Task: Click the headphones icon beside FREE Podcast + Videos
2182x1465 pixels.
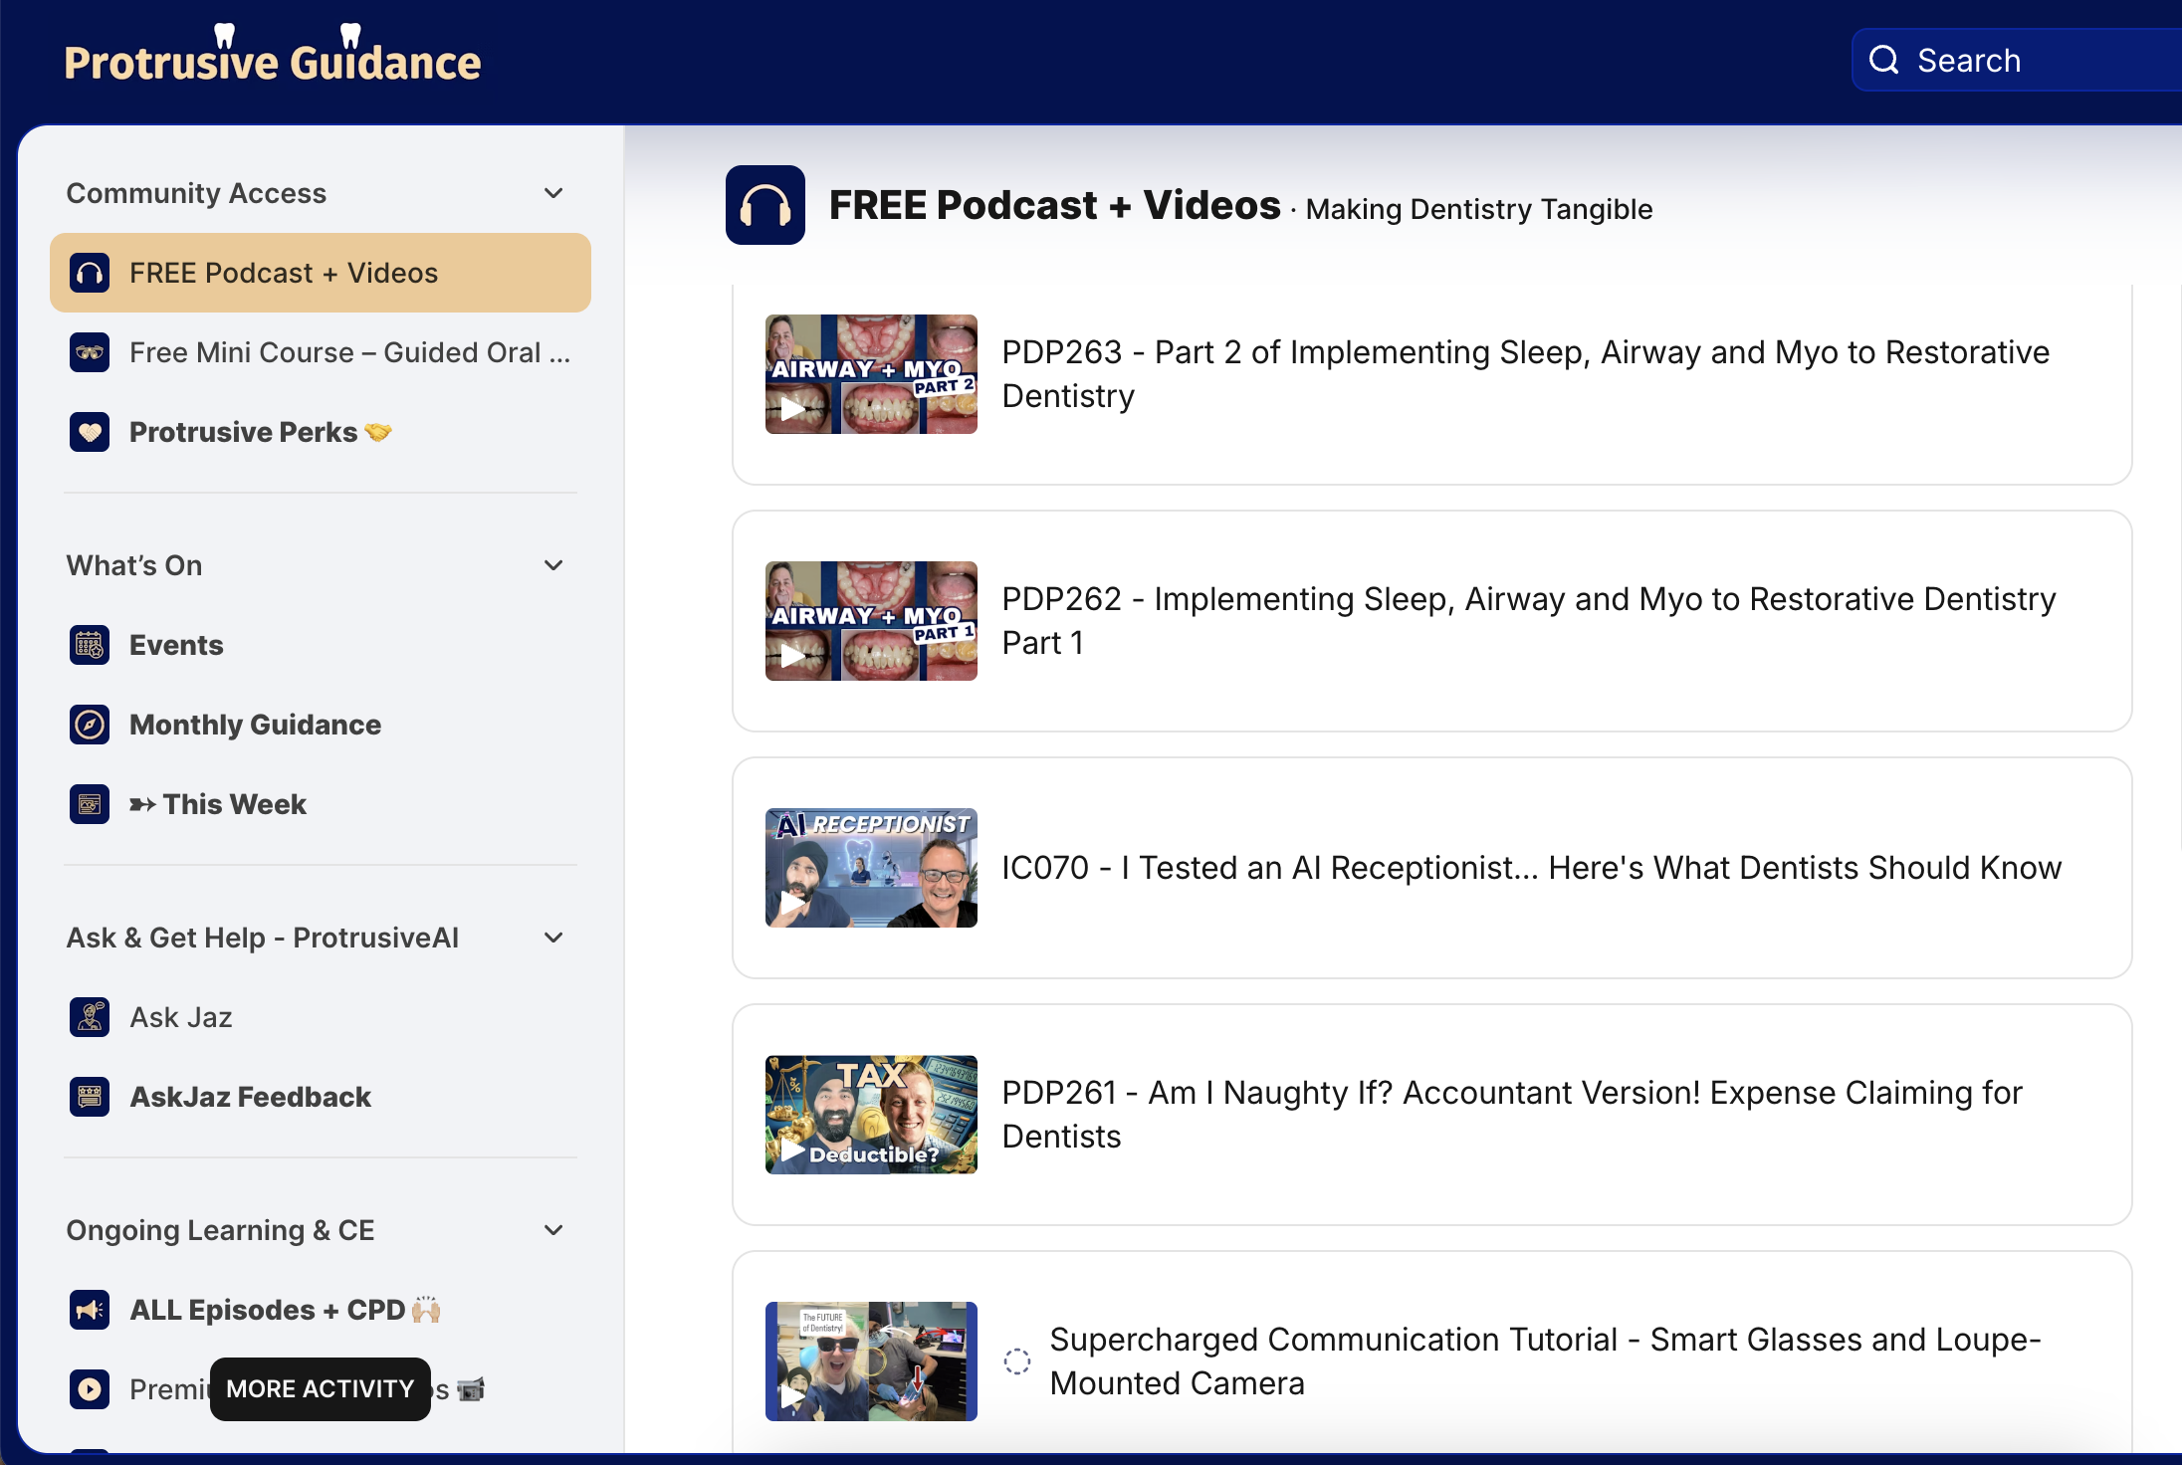Action: point(90,273)
